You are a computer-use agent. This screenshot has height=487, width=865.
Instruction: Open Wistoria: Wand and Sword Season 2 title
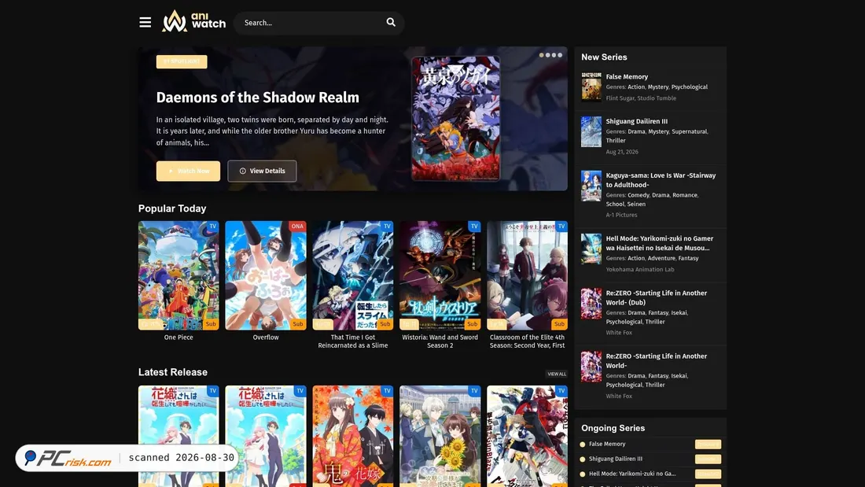440,341
